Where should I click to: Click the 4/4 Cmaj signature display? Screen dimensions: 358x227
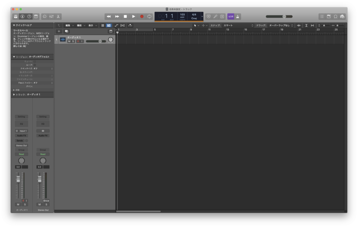pyautogui.click(x=194, y=16)
